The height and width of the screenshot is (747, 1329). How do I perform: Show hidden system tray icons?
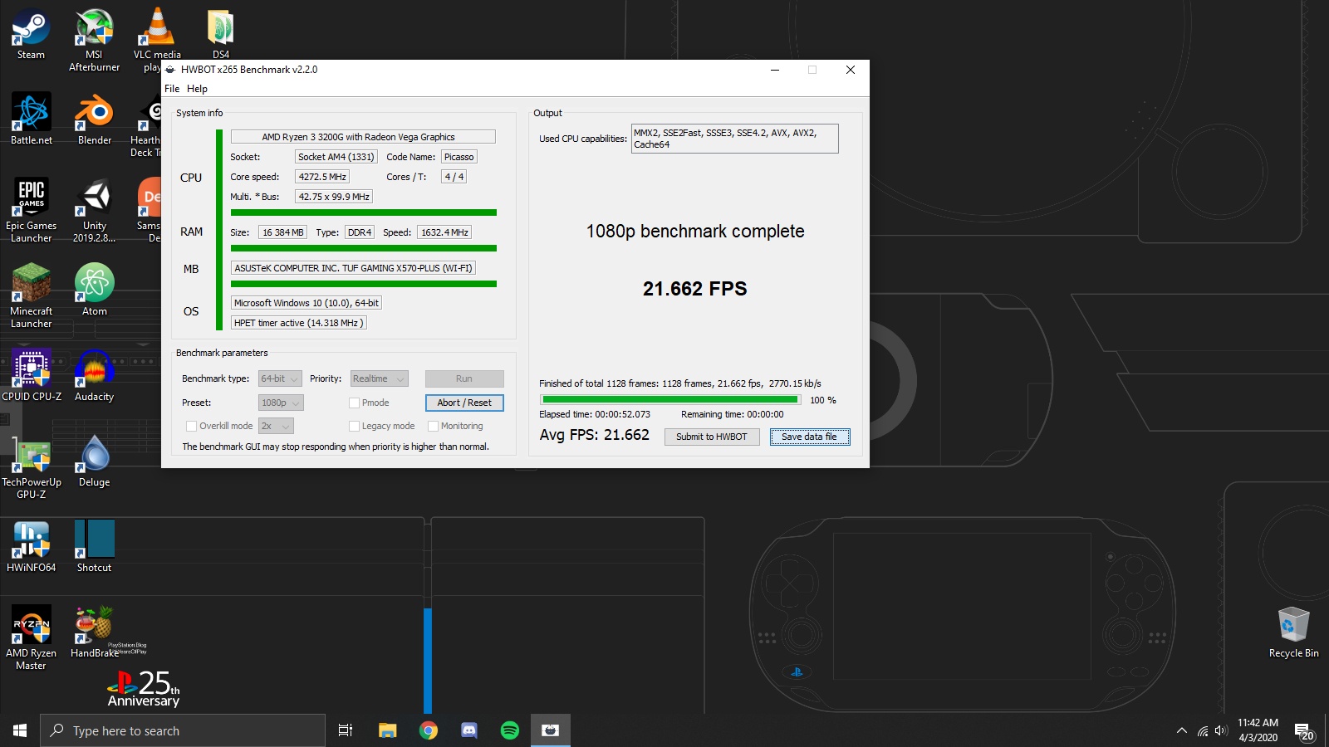1181,730
